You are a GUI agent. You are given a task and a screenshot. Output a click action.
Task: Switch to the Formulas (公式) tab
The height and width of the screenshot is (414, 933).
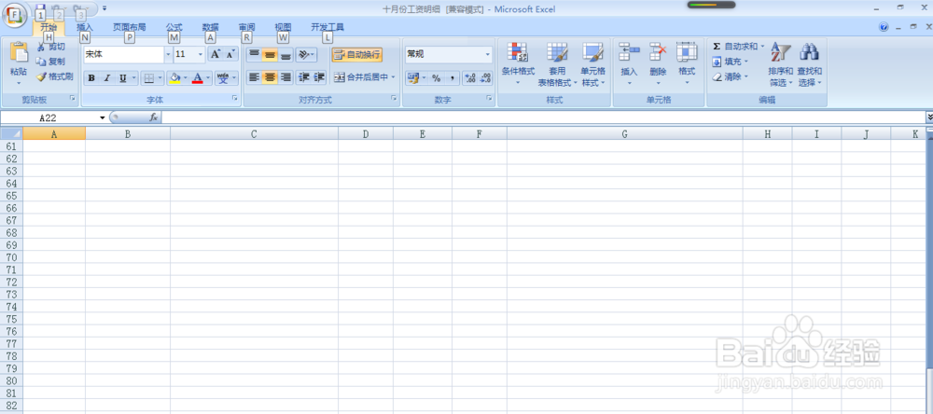coord(174,27)
